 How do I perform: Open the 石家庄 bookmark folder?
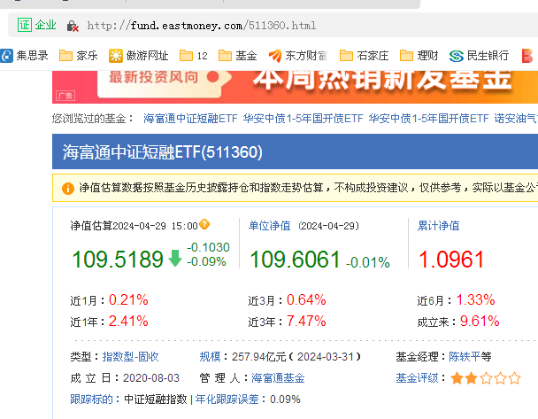[x=364, y=56]
